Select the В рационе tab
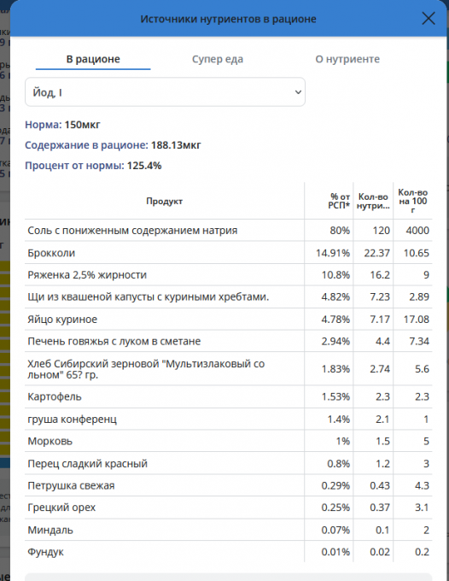Screen dimensions: 449x581 [93, 59]
